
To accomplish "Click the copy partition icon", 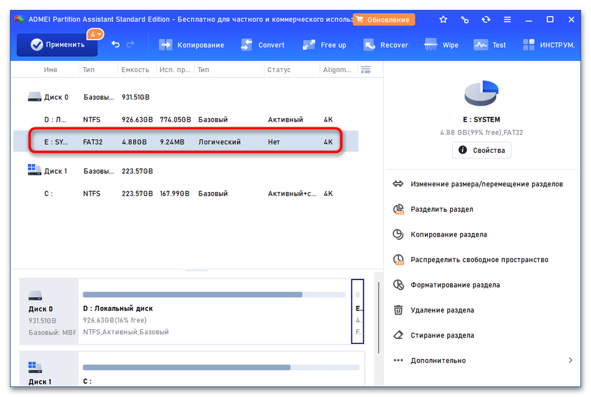I will click(398, 234).
